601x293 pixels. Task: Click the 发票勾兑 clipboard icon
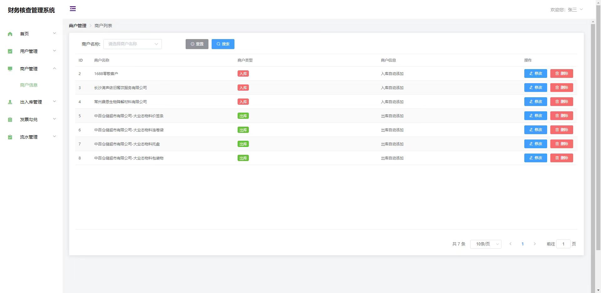pyautogui.click(x=10, y=119)
